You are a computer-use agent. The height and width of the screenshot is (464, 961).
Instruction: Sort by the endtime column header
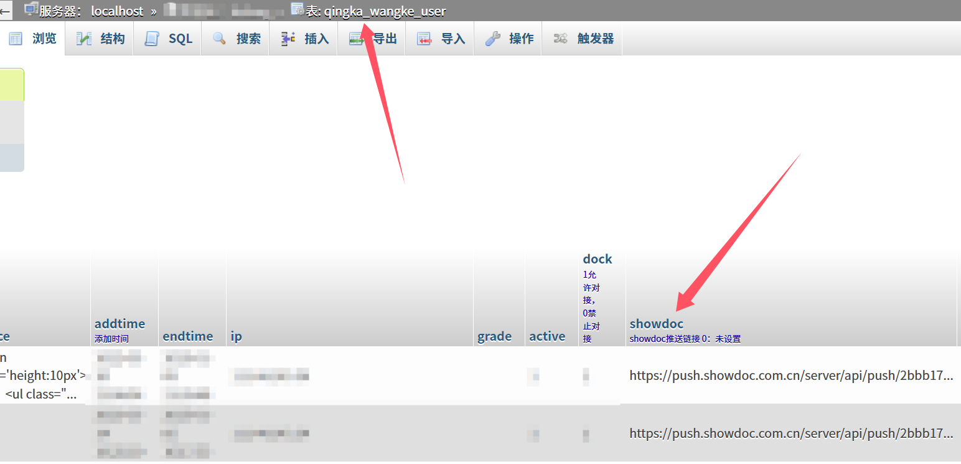[187, 336]
